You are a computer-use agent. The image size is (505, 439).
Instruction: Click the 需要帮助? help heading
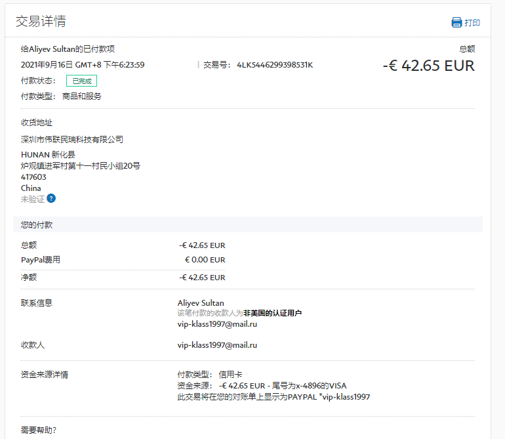pos(39,430)
